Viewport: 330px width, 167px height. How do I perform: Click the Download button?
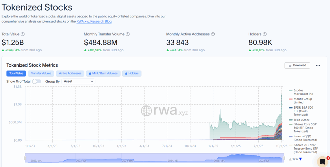point(297,65)
